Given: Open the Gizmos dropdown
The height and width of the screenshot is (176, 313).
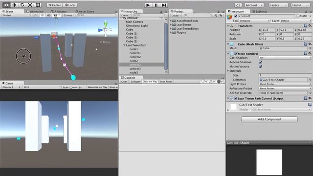Looking at the screenshot, I should (69, 15).
